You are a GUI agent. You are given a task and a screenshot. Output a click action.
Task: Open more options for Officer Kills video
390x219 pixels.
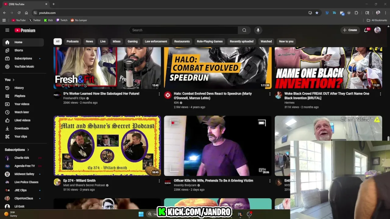[x=270, y=181]
